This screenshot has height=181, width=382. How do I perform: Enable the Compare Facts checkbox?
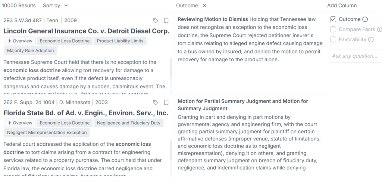333,29
